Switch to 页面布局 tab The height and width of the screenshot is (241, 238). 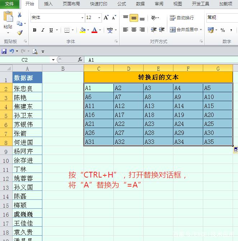(x=71, y=4)
